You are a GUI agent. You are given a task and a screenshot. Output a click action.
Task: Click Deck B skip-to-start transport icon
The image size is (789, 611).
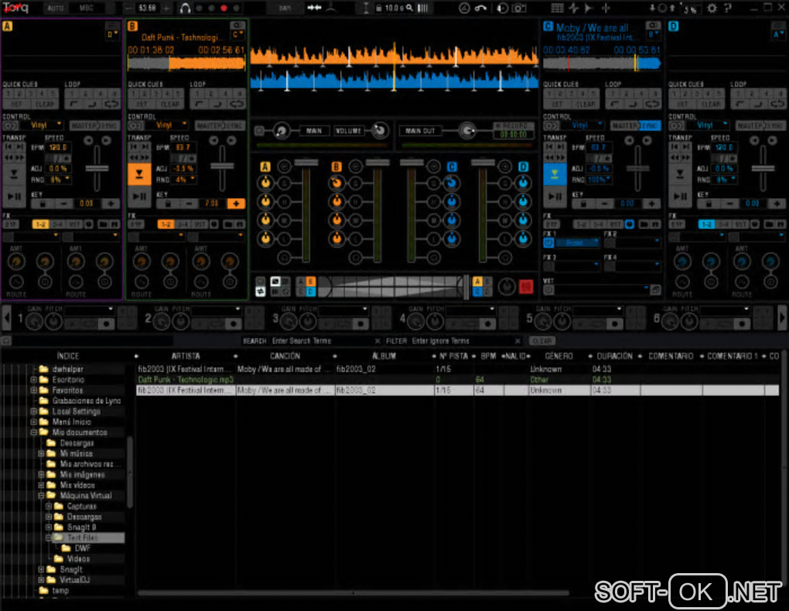click(134, 146)
